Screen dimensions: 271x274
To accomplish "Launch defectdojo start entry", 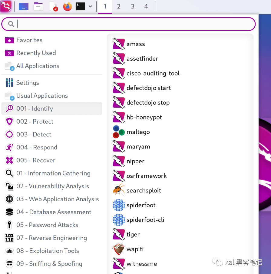I will [180, 88].
